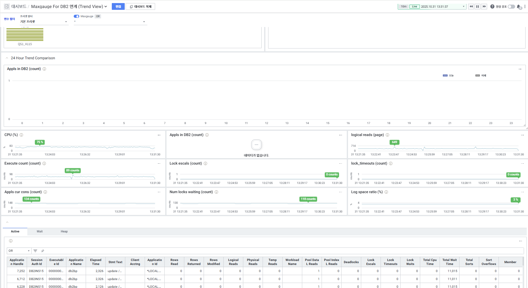
Task: Click the 대시보드 복제 button
Action: pyautogui.click(x=140, y=6)
